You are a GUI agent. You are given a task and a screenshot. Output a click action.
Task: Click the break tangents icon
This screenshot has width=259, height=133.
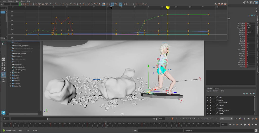tap(89, 4)
